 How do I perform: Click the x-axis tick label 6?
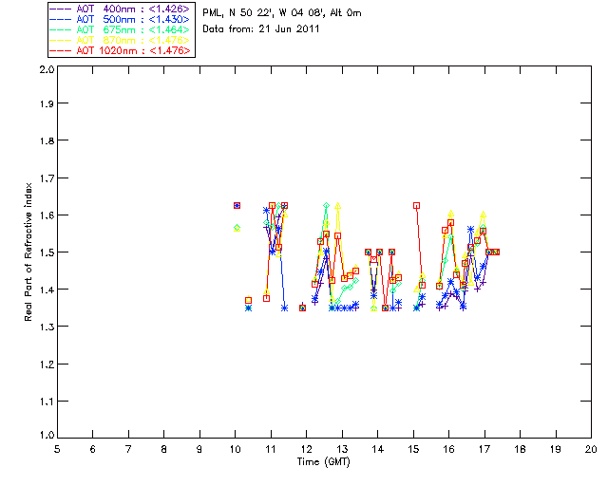(93, 449)
